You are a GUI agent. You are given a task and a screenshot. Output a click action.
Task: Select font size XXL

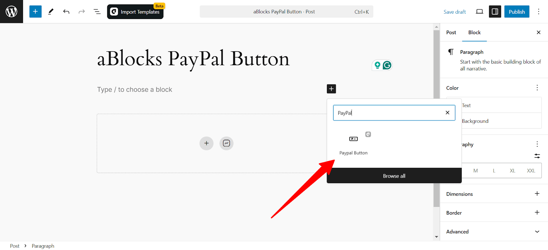[x=531, y=171]
